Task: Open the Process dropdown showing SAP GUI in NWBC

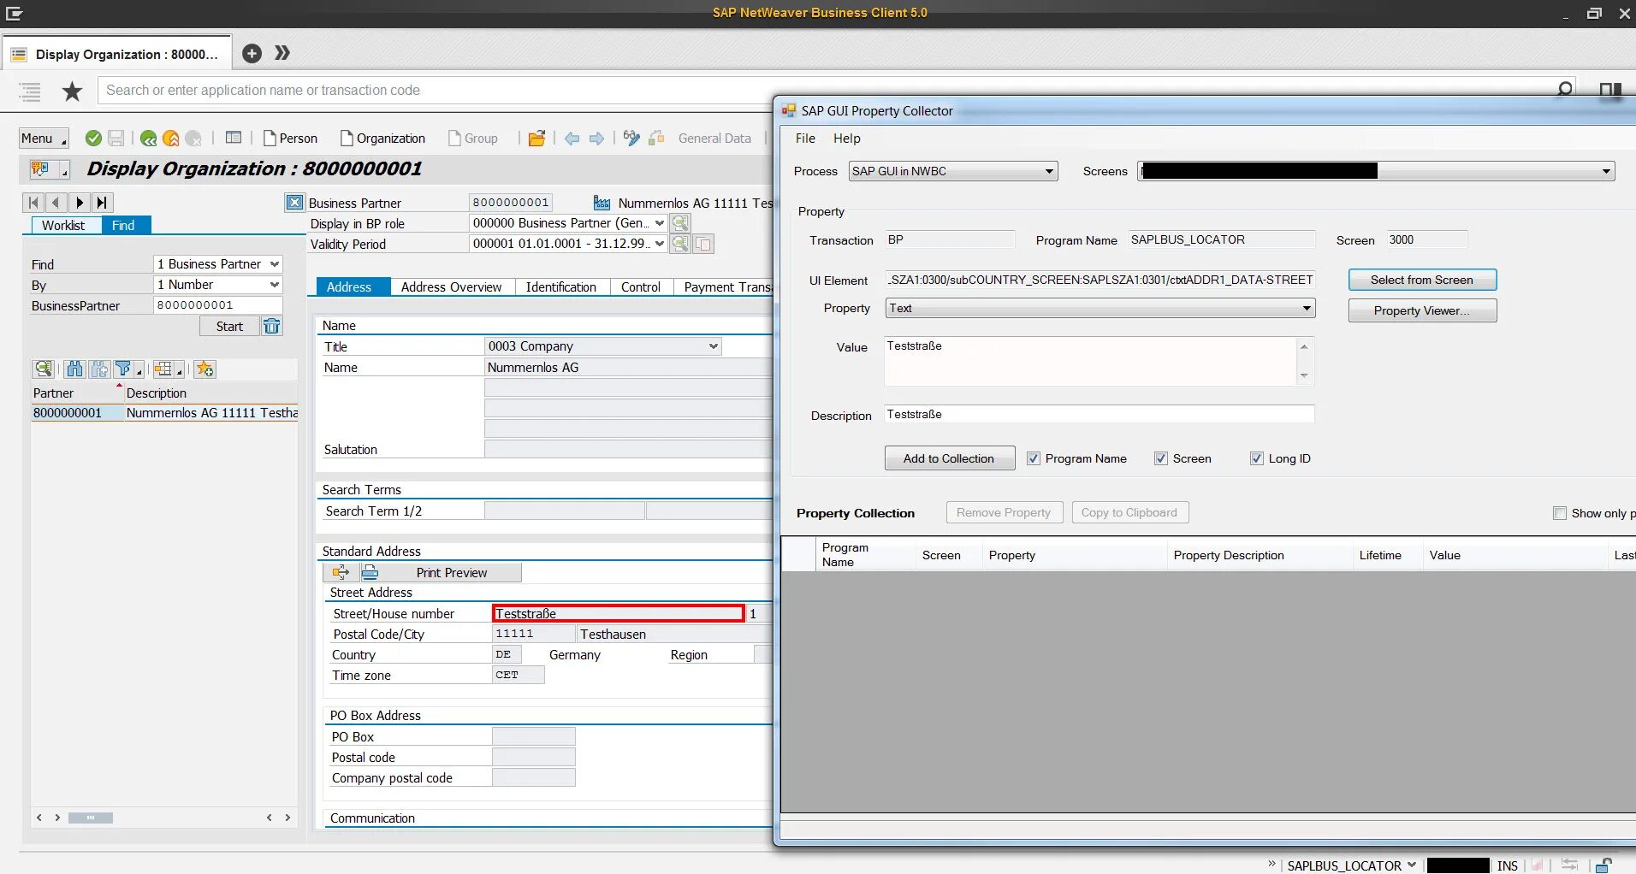Action: pyautogui.click(x=1049, y=171)
